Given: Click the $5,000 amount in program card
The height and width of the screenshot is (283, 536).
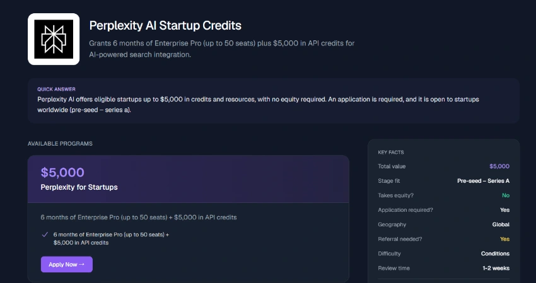Looking at the screenshot, I should coord(62,172).
